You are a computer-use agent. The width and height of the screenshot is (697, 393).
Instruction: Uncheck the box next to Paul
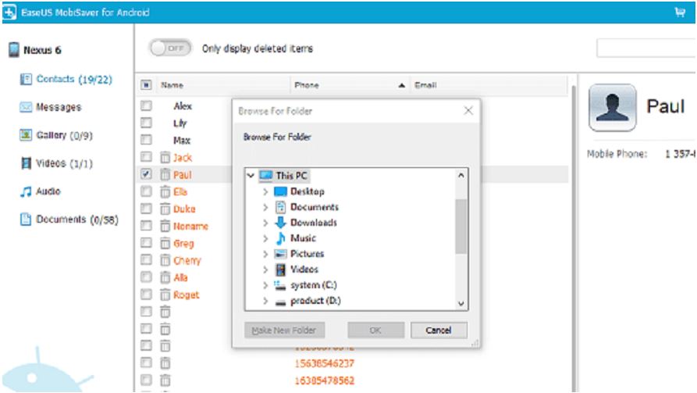146,174
